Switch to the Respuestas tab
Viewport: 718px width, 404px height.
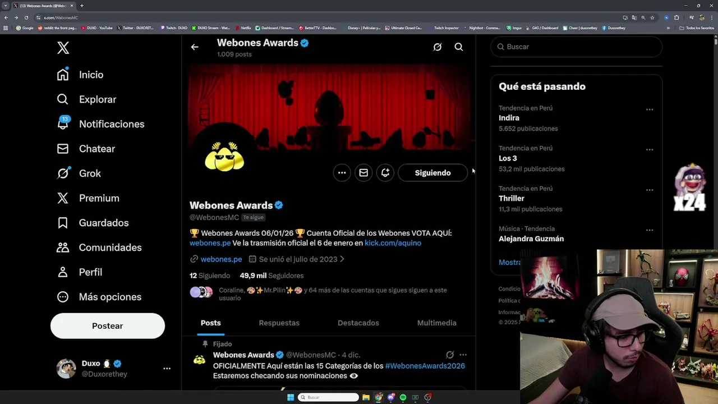point(279,323)
